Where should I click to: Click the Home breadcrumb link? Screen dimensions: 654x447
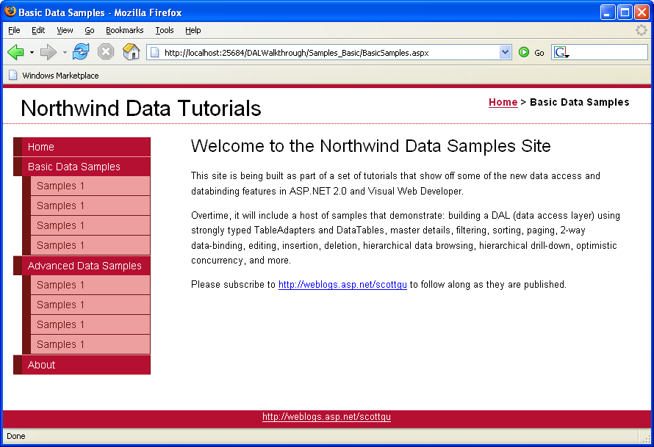tap(503, 102)
